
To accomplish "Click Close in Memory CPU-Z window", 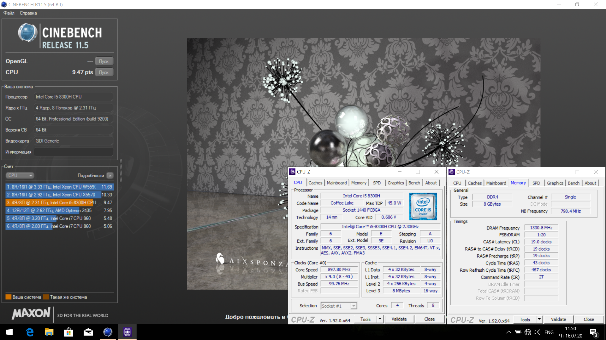I will point(589,319).
